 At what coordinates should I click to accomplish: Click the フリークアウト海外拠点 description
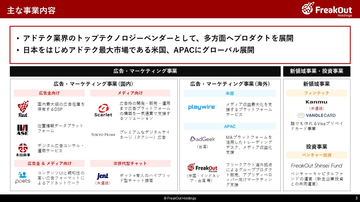(249, 175)
